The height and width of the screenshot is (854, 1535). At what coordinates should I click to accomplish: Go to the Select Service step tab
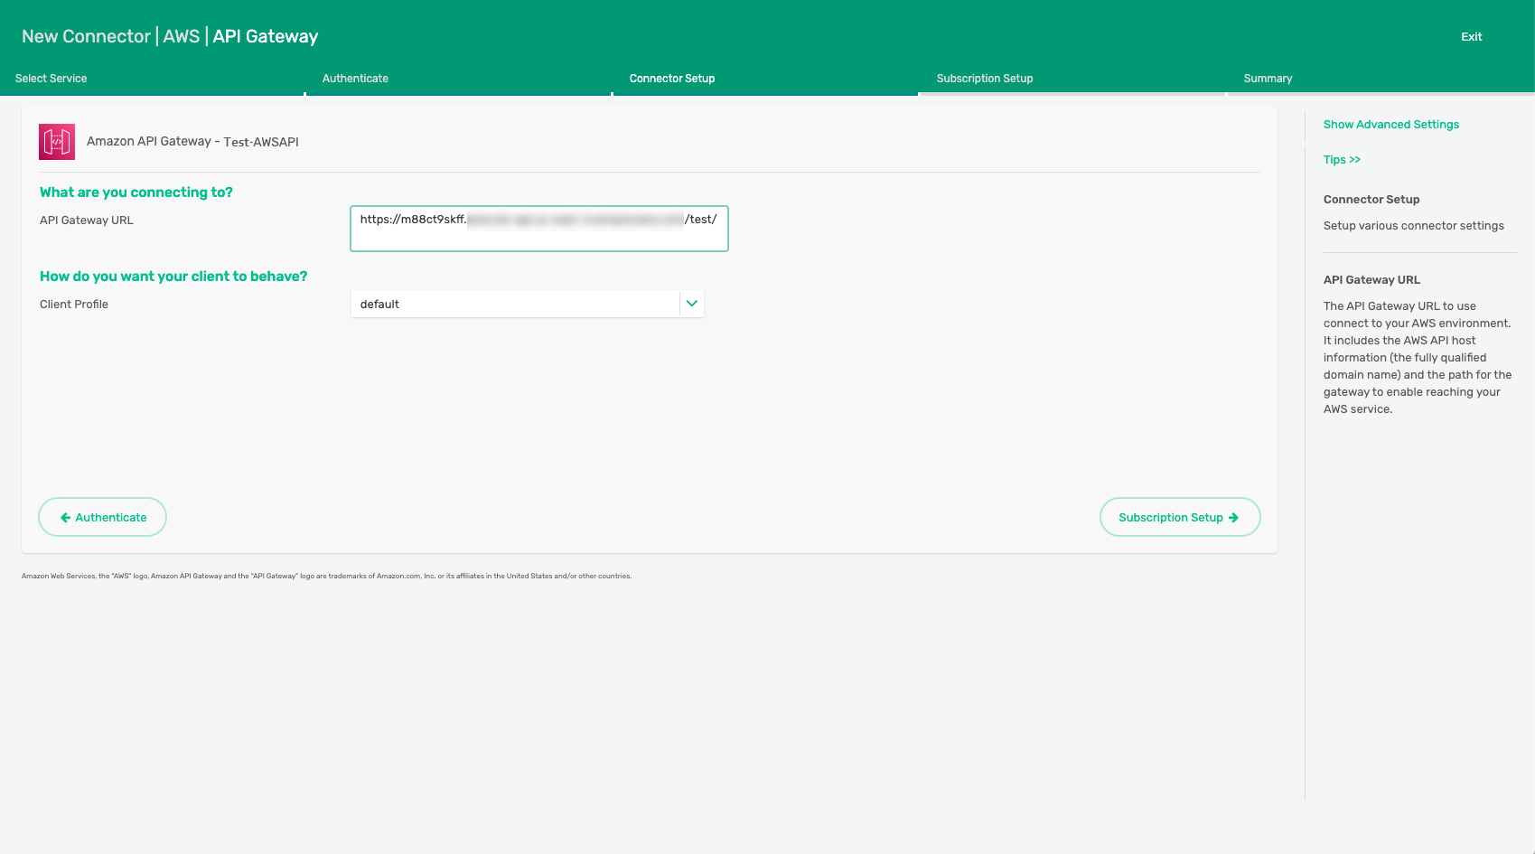pyautogui.click(x=51, y=79)
